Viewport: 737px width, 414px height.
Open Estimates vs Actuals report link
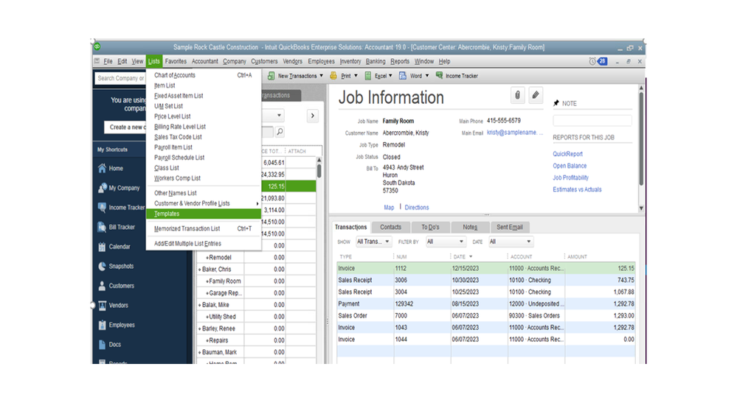pyautogui.click(x=577, y=189)
